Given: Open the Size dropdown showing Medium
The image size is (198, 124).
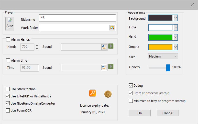Looking at the screenshot, I should tap(163, 56).
